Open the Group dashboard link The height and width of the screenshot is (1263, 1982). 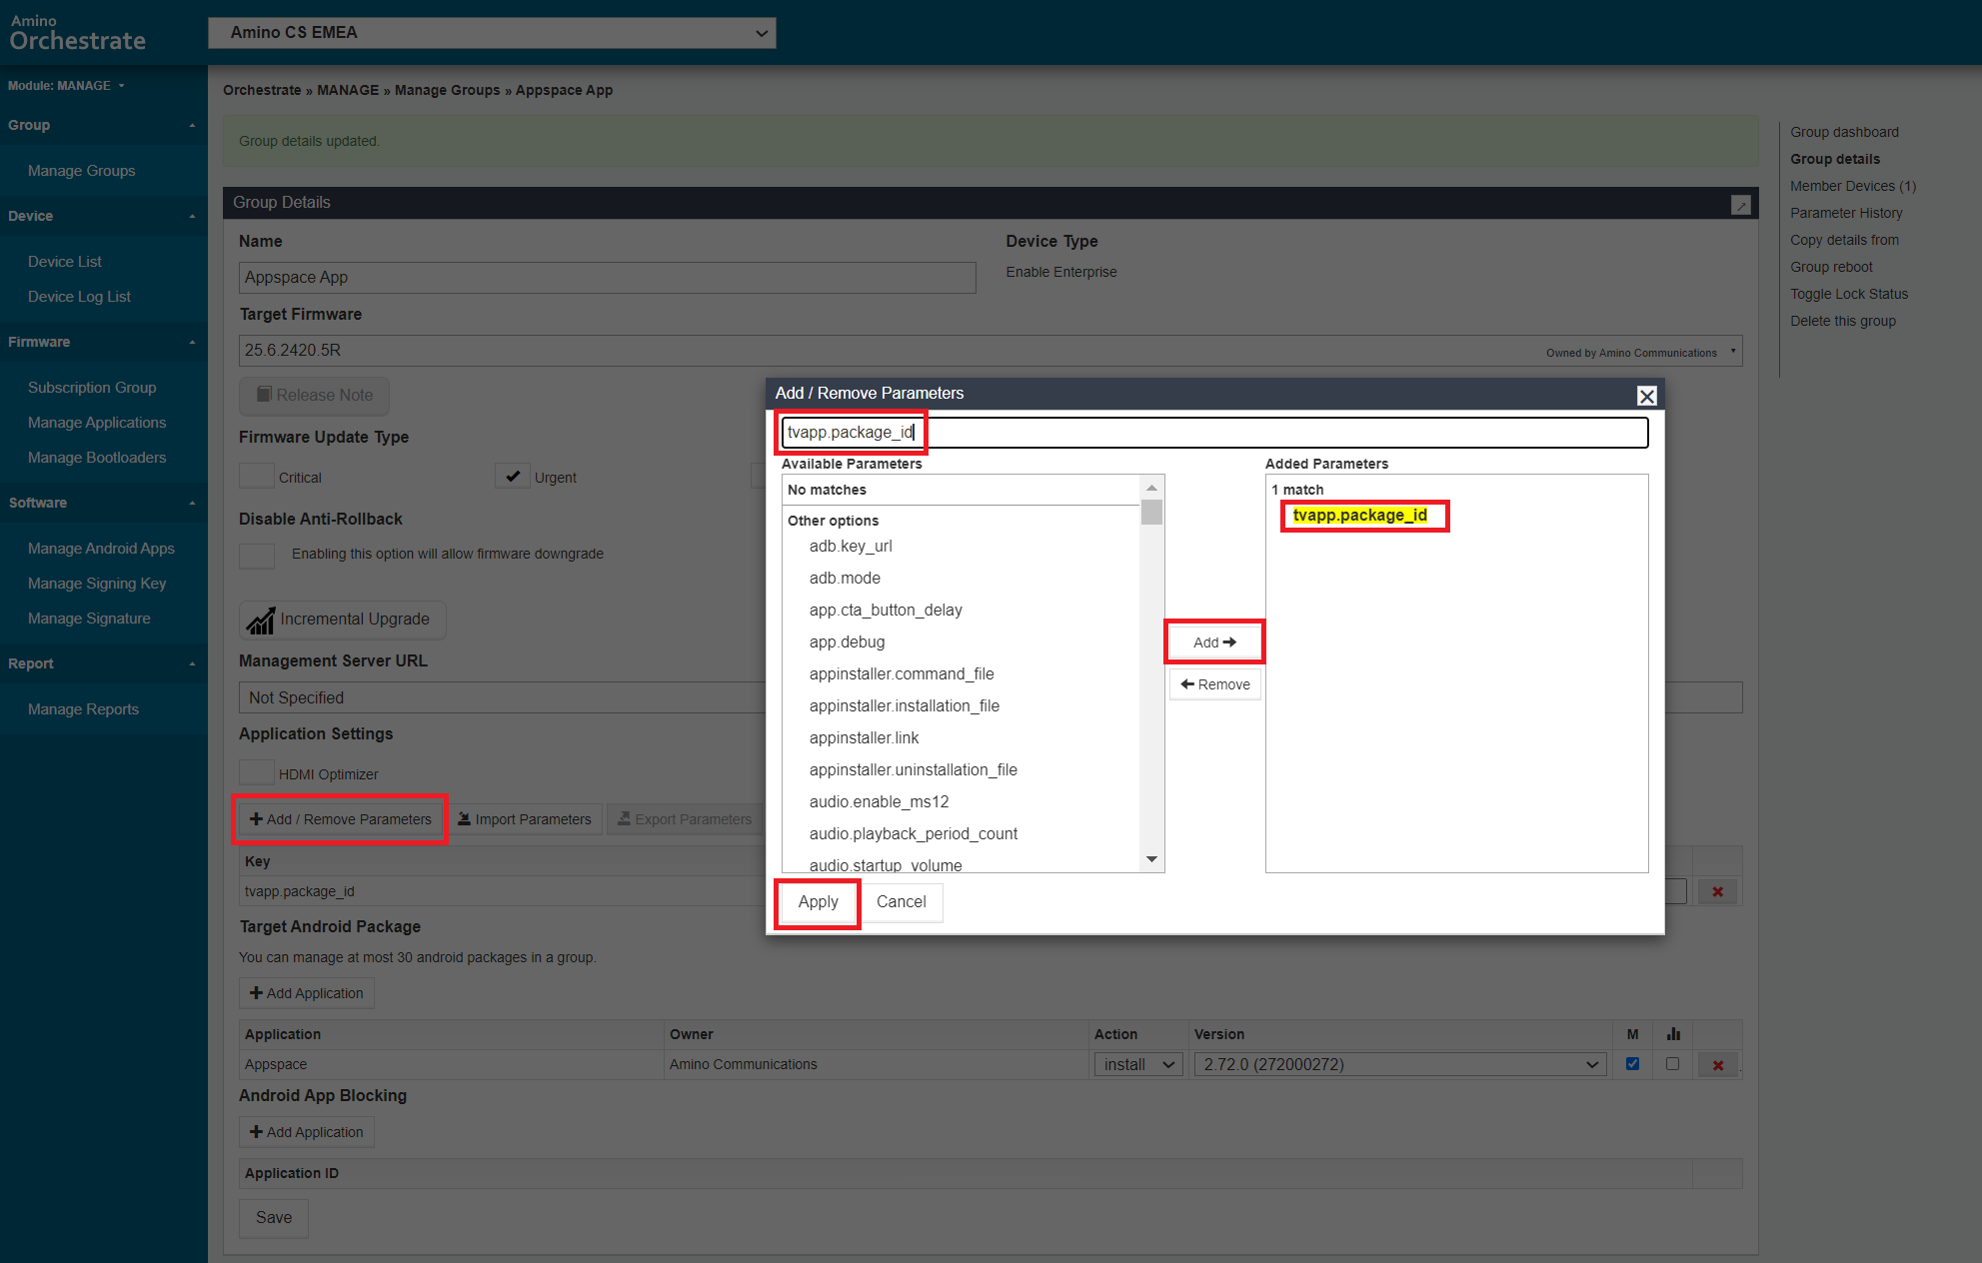1844,132
